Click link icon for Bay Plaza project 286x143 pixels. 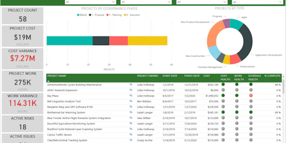tap(131, 95)
